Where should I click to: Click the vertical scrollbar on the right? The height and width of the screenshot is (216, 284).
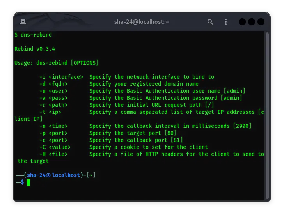(x=267, y=113)
